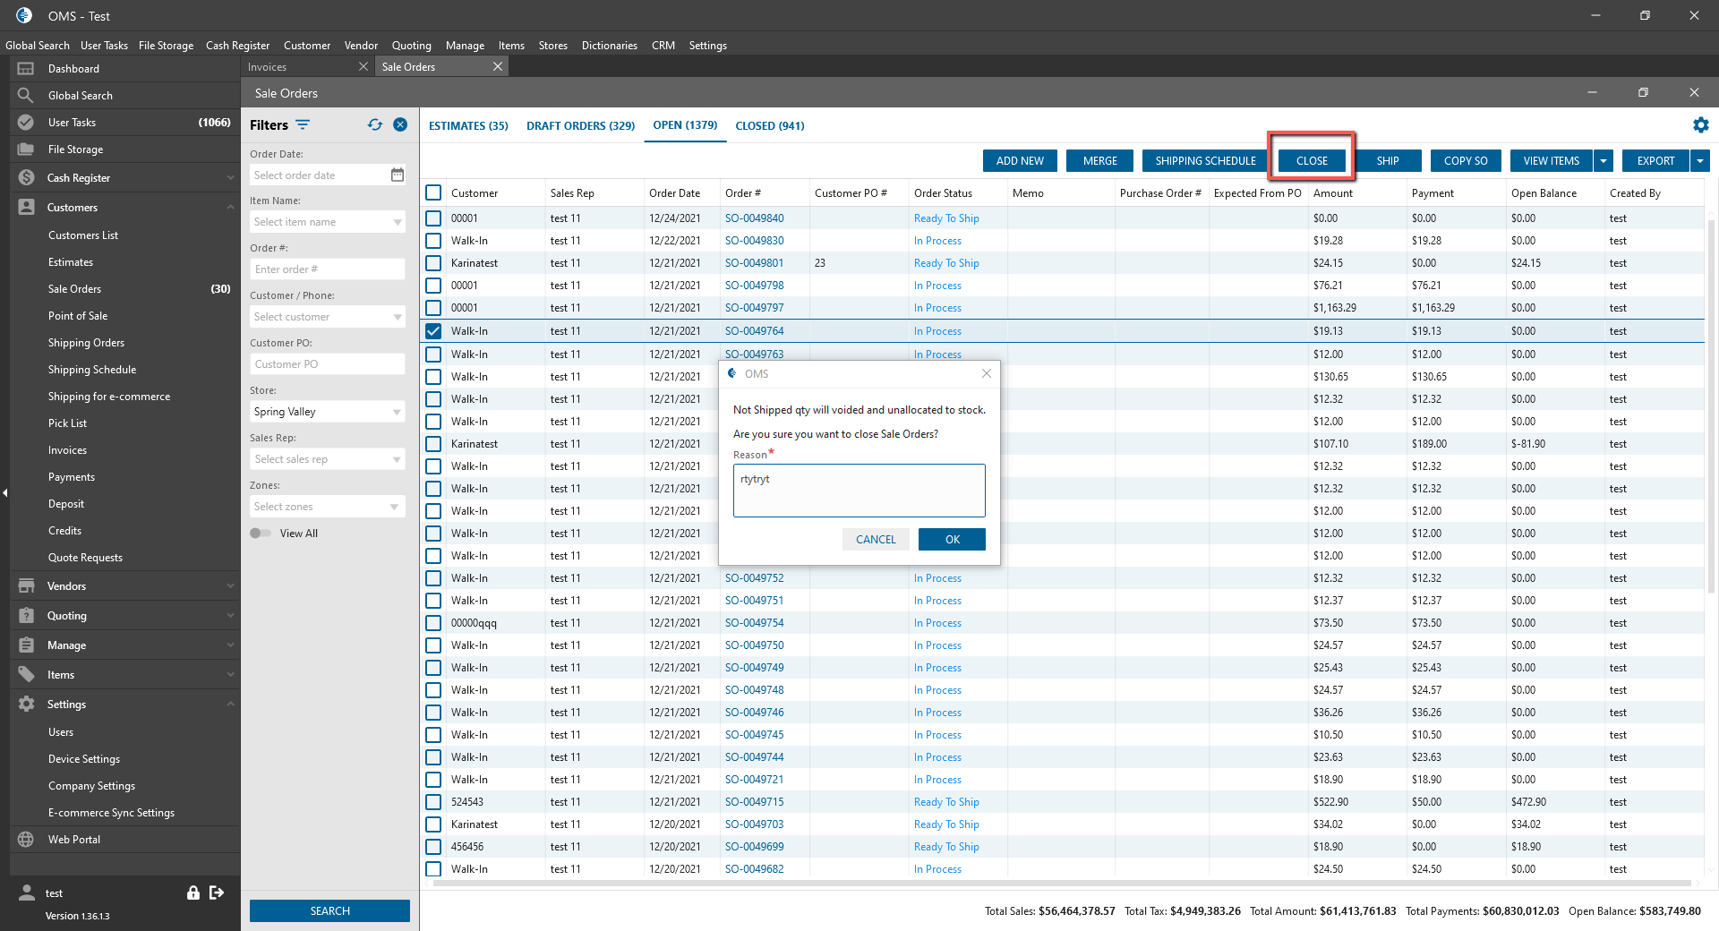Click the Reason text field
The width and height of the screenshot is (1719, 931).
859,491
